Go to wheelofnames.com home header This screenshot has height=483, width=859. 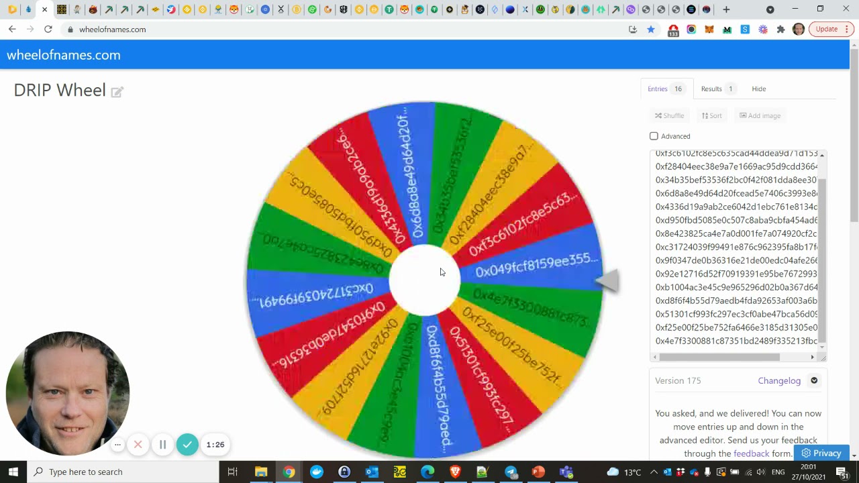point(64,55)
